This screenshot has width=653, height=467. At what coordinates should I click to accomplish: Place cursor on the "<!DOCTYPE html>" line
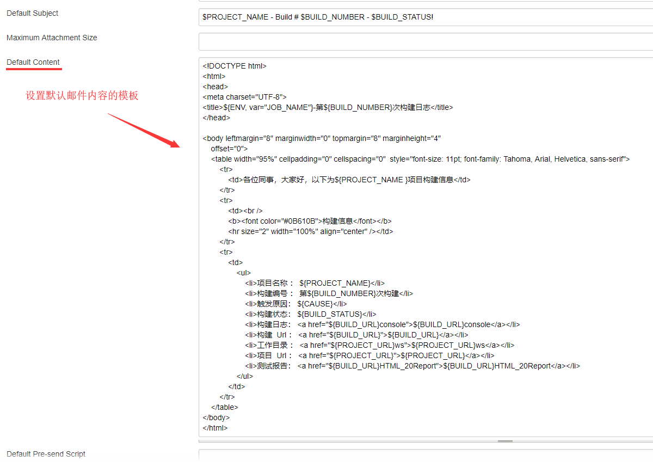coord(235,66)
